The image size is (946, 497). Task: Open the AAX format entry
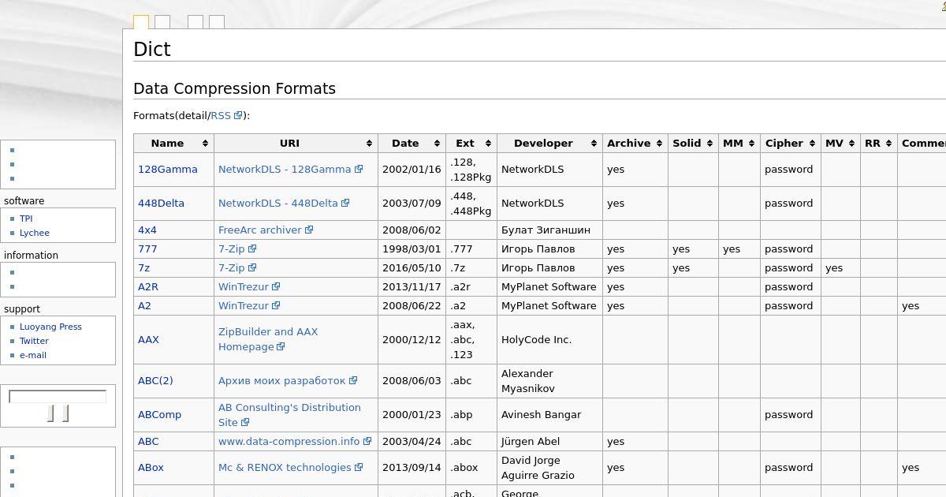point(148,339)
